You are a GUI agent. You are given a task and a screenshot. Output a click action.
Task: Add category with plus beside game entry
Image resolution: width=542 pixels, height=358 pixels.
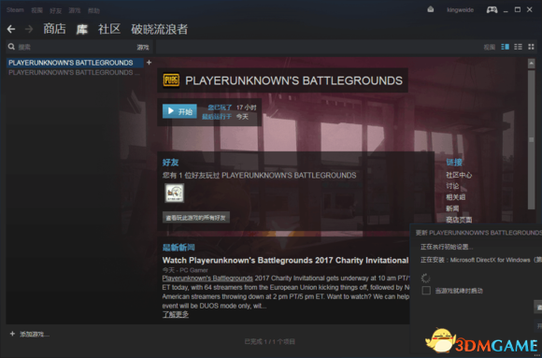(x=149, y=63)
